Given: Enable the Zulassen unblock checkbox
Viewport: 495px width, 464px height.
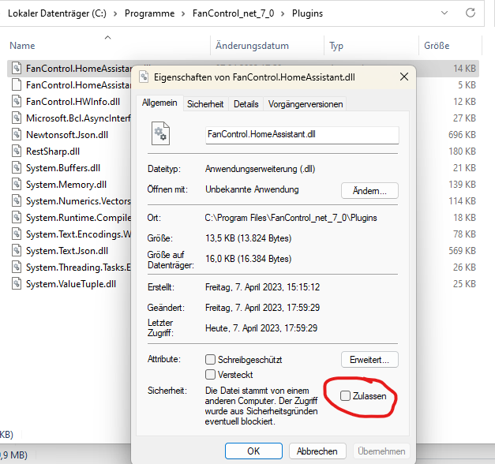Looking at the screenshot, I should [x=345, y=396].
